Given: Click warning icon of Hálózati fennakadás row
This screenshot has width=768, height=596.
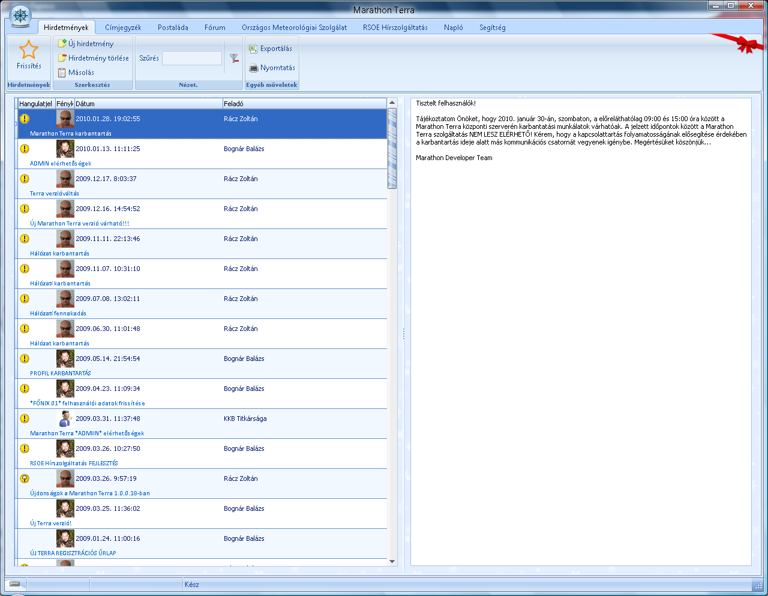Looking at the screenshot, I should tap(25, 299).
